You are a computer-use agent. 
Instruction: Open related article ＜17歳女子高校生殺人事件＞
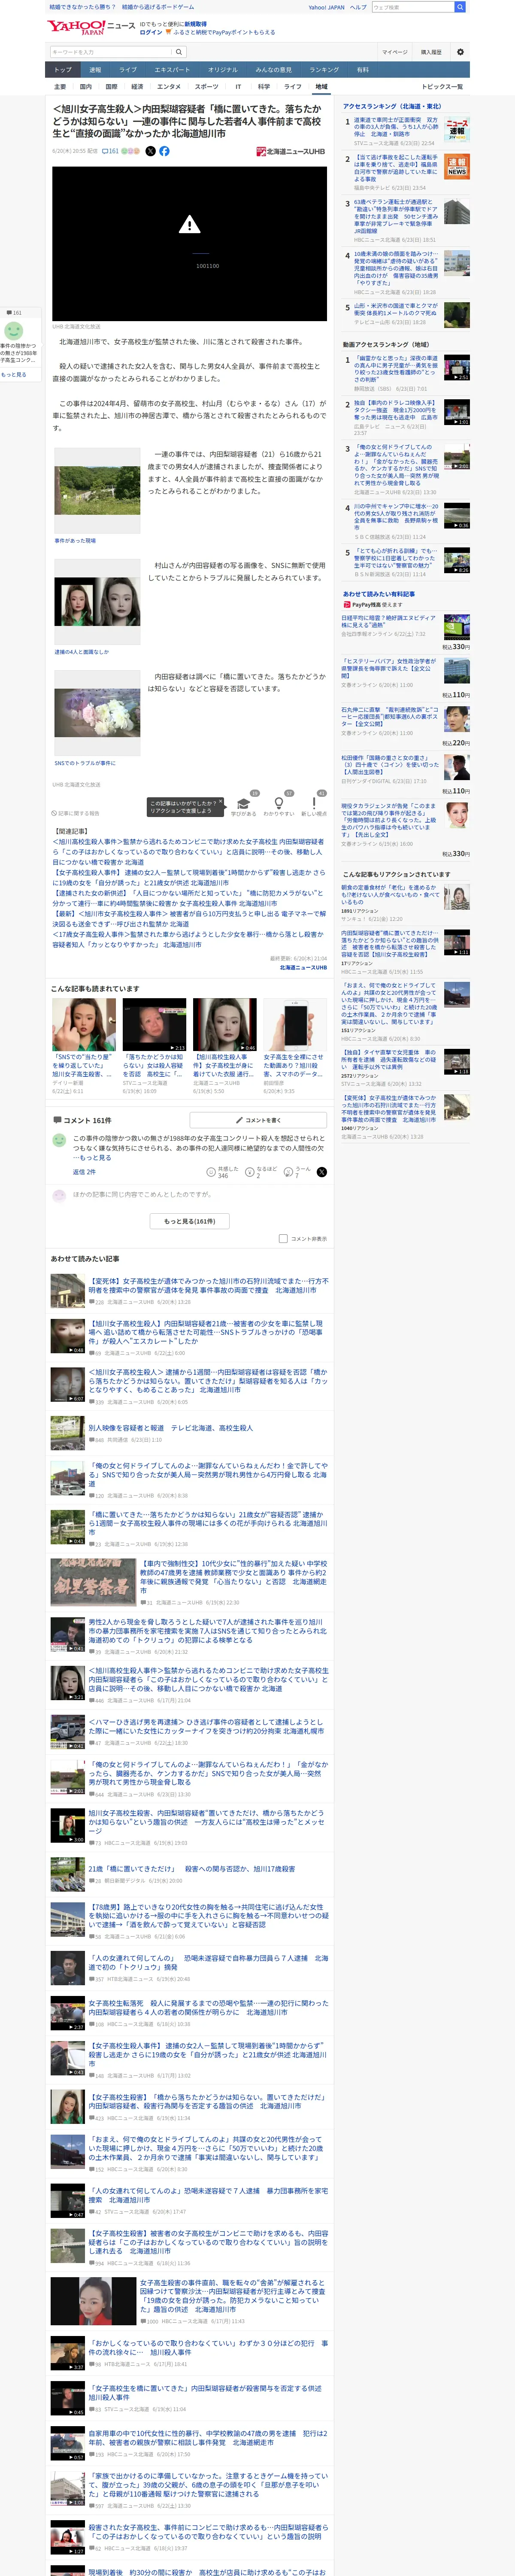(x=189, y=939)
